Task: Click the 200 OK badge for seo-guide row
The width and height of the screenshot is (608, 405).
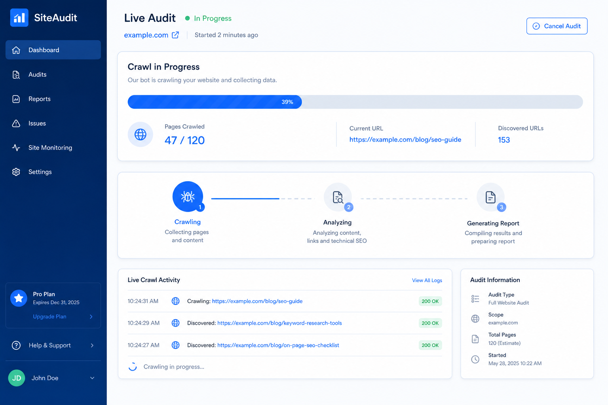Action: [x=430, y=301]
